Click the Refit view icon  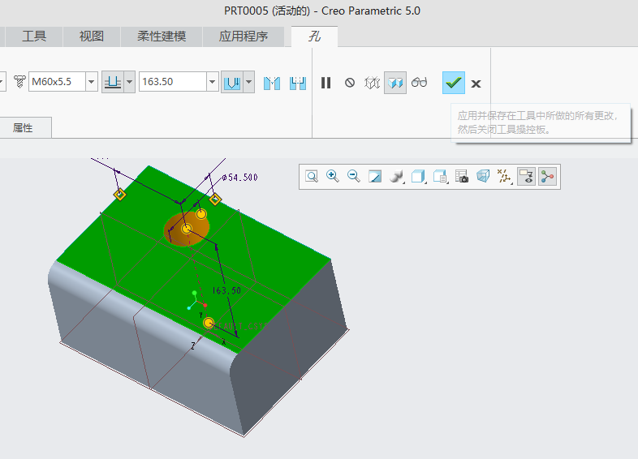pyautogui.click(x=312, y=177)
